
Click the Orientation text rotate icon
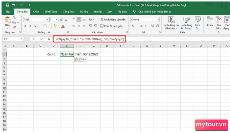coord(90,19)
